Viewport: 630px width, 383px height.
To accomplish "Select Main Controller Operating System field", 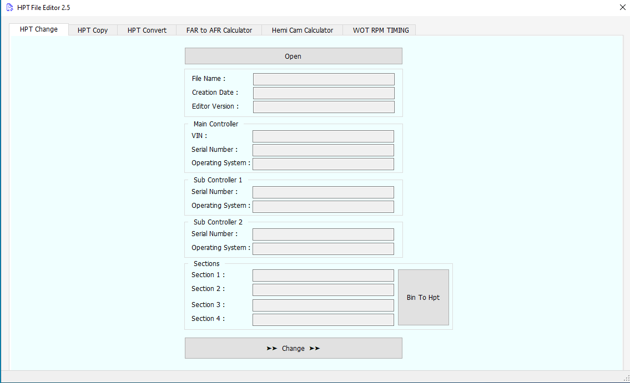I will 324,164.
